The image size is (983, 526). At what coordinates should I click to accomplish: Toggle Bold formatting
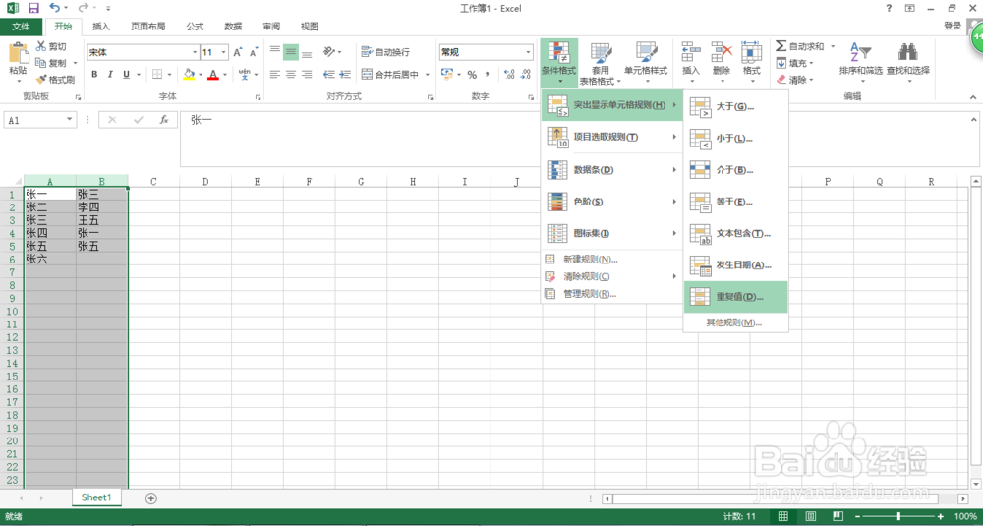point(94,75)
